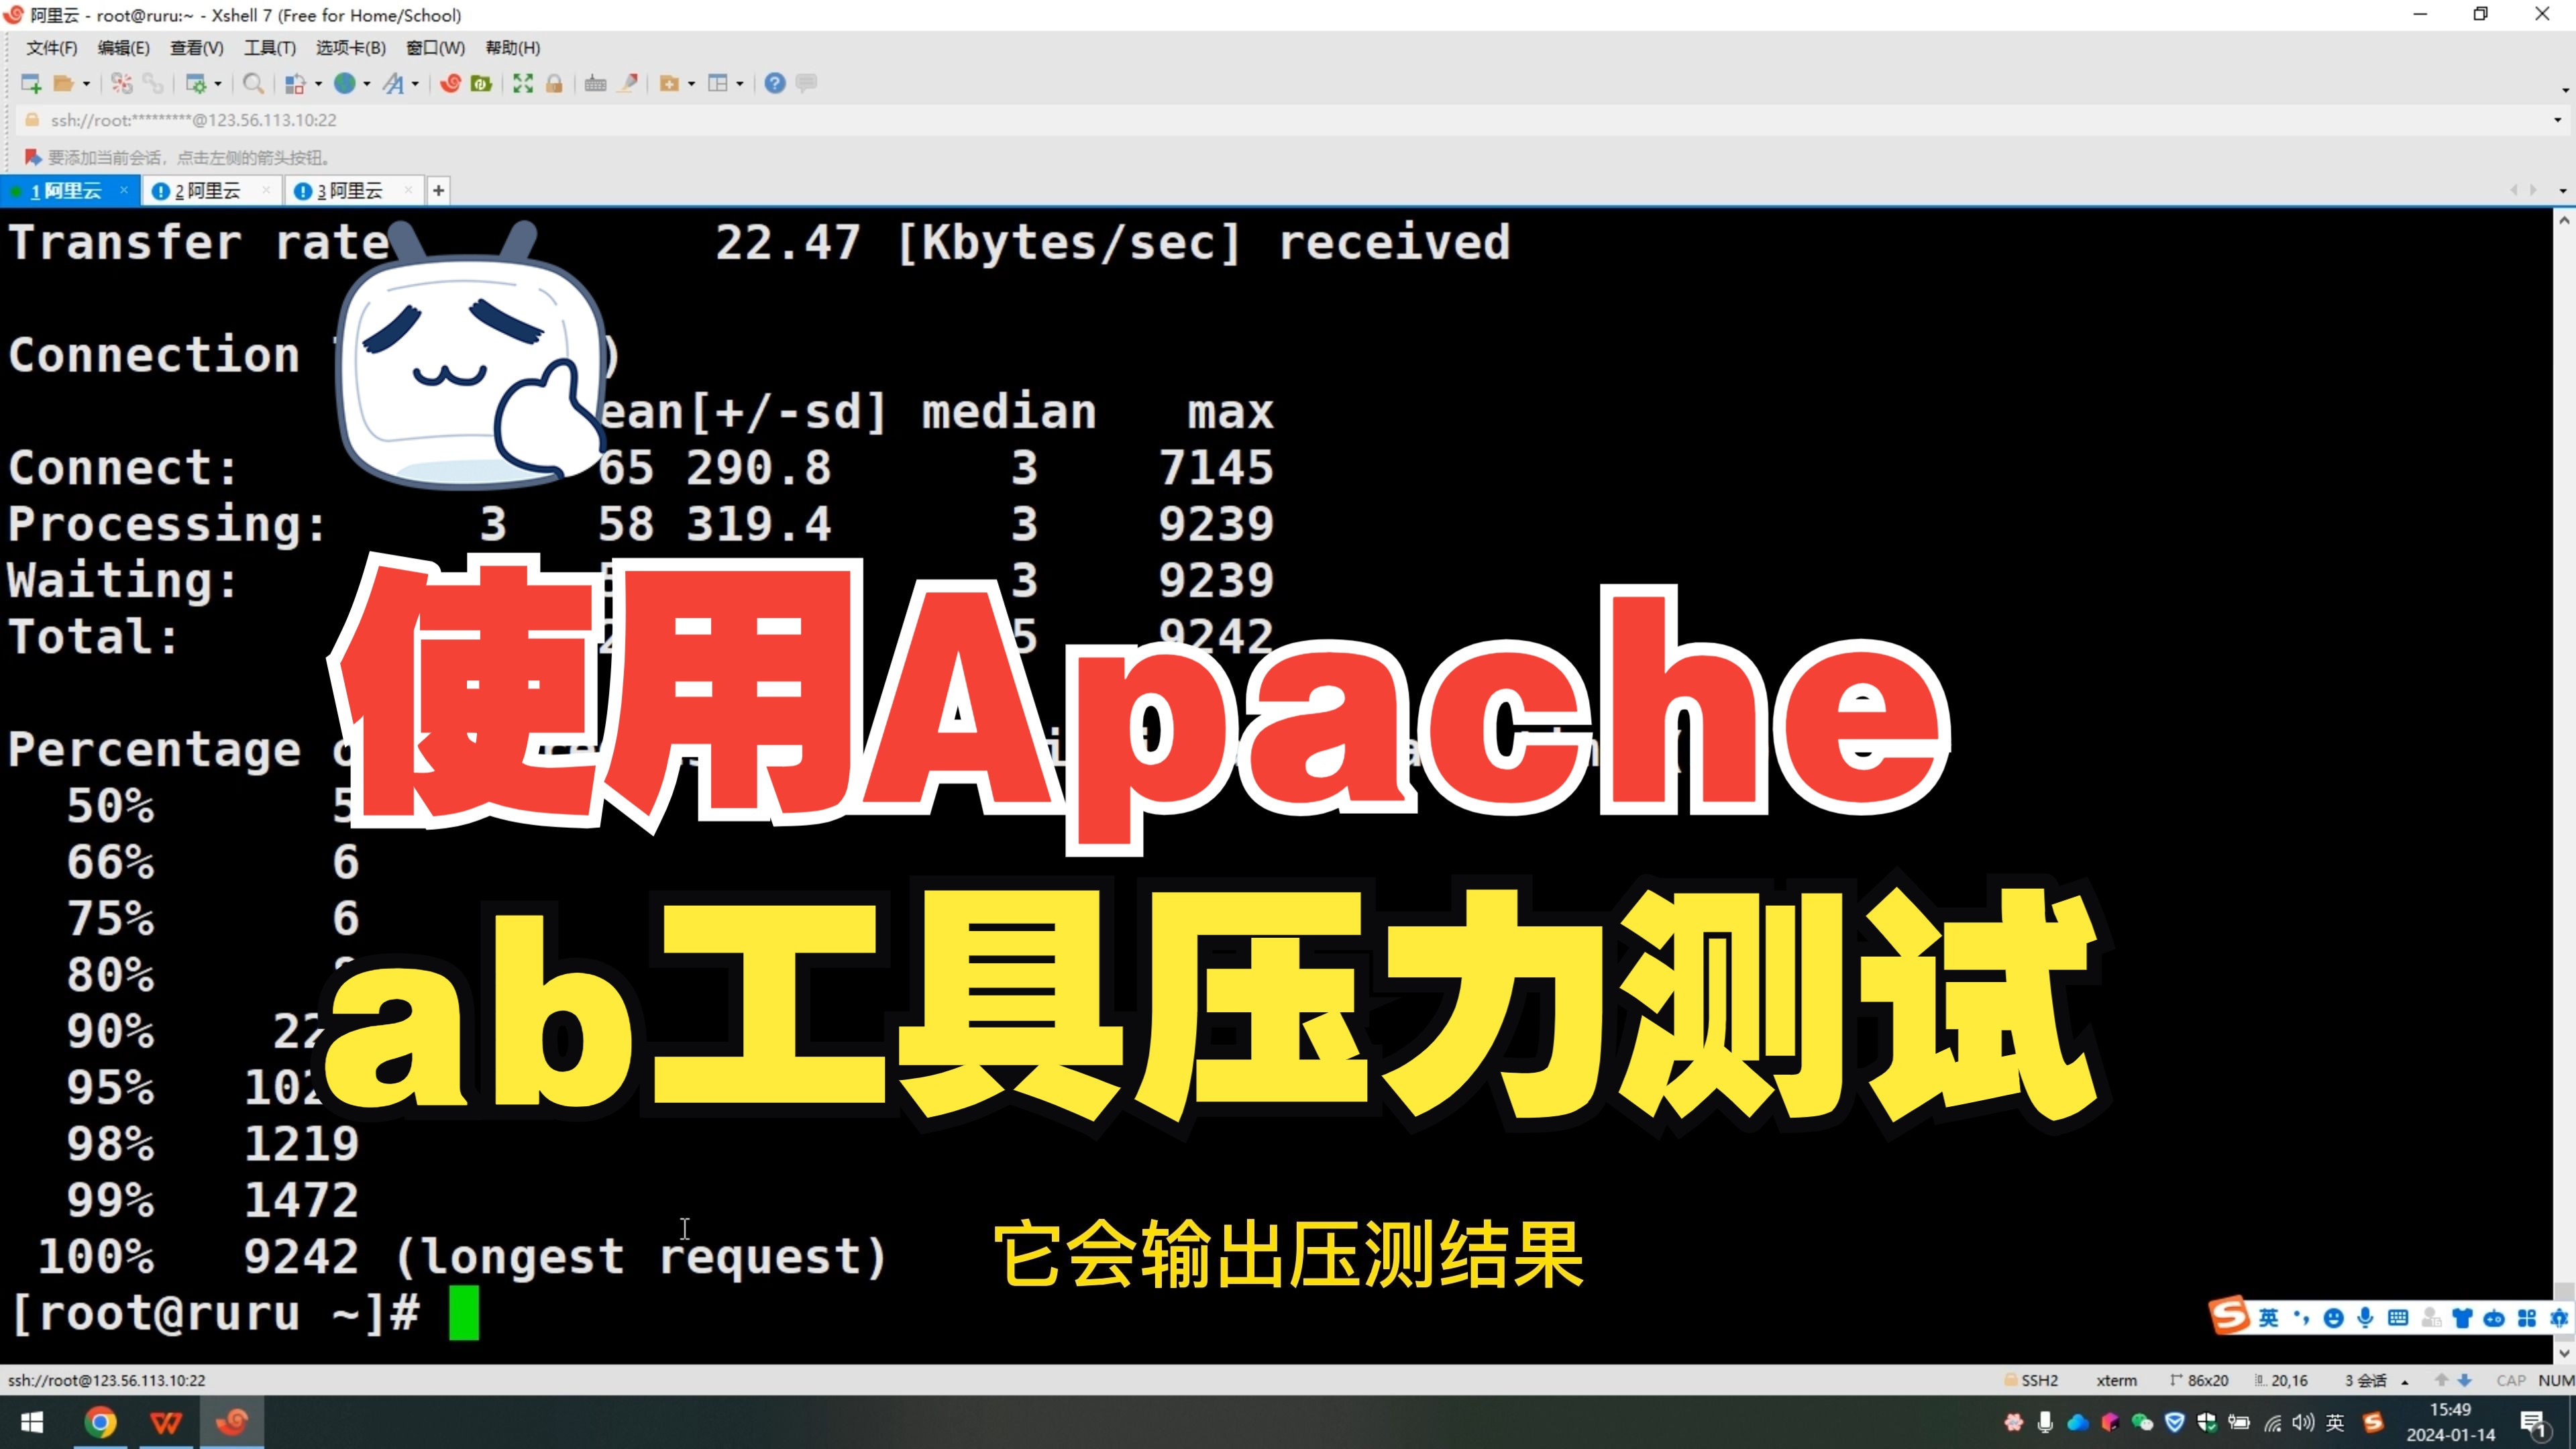The width and height of the screenshot is (2576, 1449).
Task: Expand the font dropdown arrow
Action: click(x=415, y=84)
